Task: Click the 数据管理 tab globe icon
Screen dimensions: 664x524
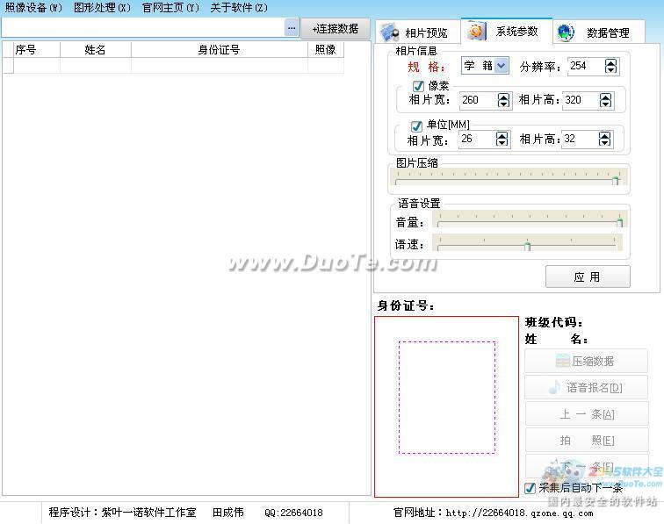Action: pos(567,32)
